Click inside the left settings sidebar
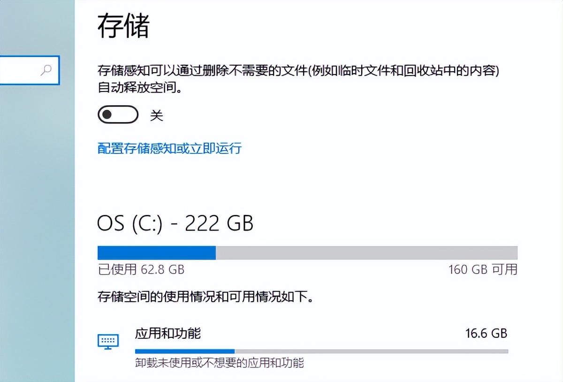563x382 pixels. 35,211
